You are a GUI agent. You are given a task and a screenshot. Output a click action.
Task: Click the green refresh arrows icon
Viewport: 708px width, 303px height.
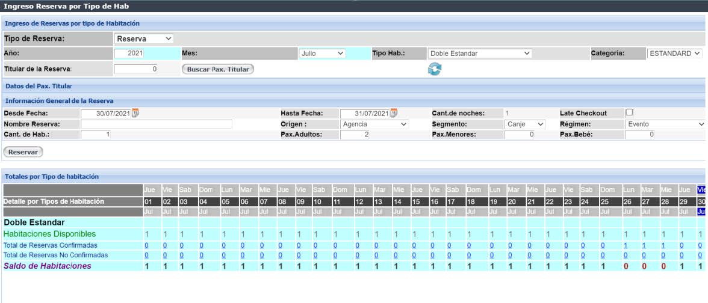434,69
